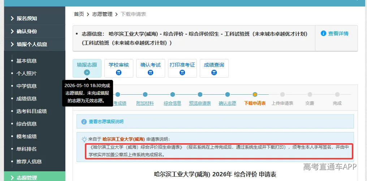The width and height of the screenshot is (367, 181).
Task: Click the current 下载申请表 step label
Action: click(x=255, y=103)
